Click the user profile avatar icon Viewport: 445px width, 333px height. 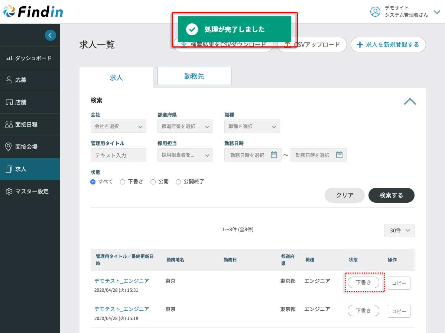(375, 12)
